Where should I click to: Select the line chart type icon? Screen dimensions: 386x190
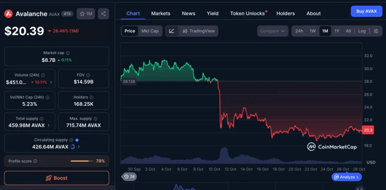[172, 31]
